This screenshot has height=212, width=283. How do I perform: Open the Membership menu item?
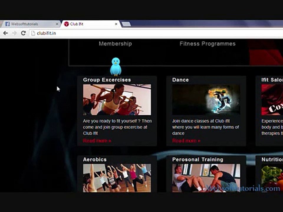pyautogui.click(x=115, y=44)
